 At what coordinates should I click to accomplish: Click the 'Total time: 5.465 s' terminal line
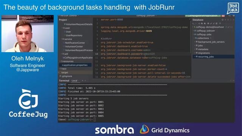pyautogui.click(x=77, y=88)
